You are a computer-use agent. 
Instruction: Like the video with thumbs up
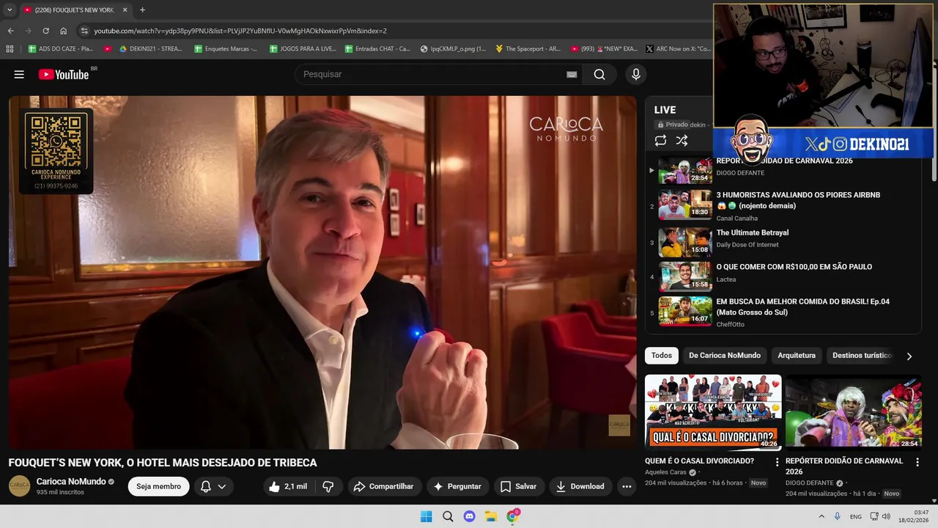tap(288, 486)
